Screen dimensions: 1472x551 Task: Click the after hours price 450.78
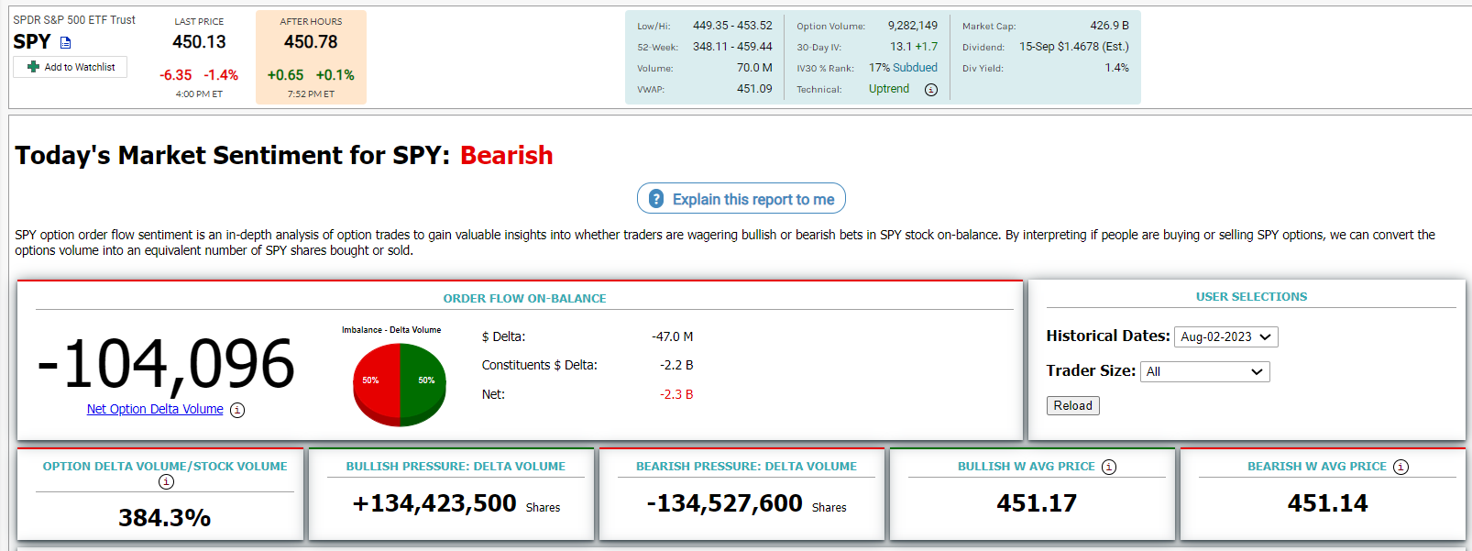311,41
